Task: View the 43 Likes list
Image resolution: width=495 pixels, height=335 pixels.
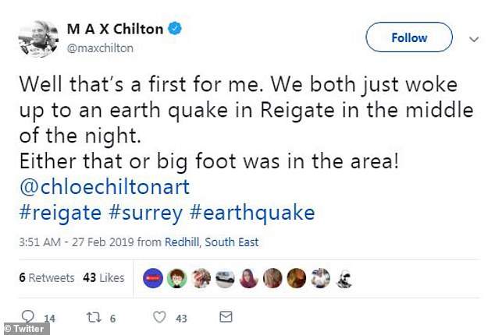Action: pos(103,277)
